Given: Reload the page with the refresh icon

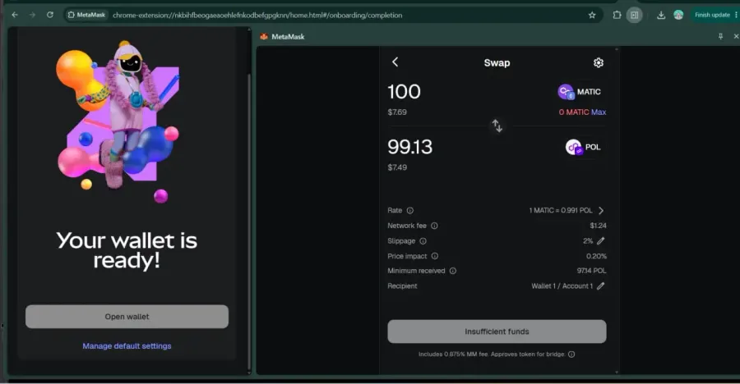Looking at the screenshot, I should pyautogui.click(x=50, y=15).
